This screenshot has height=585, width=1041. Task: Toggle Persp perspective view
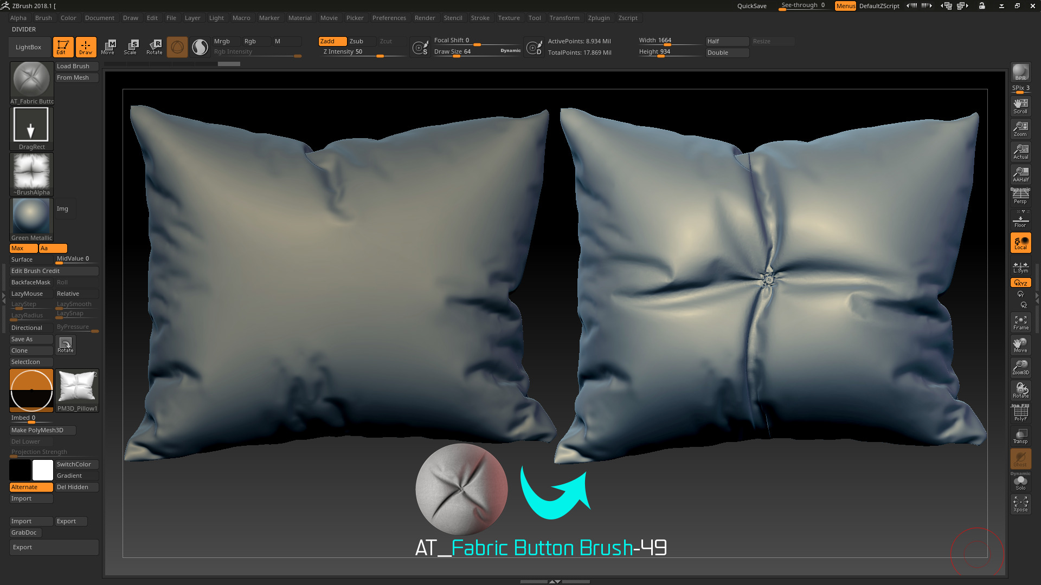point(1020,196)
